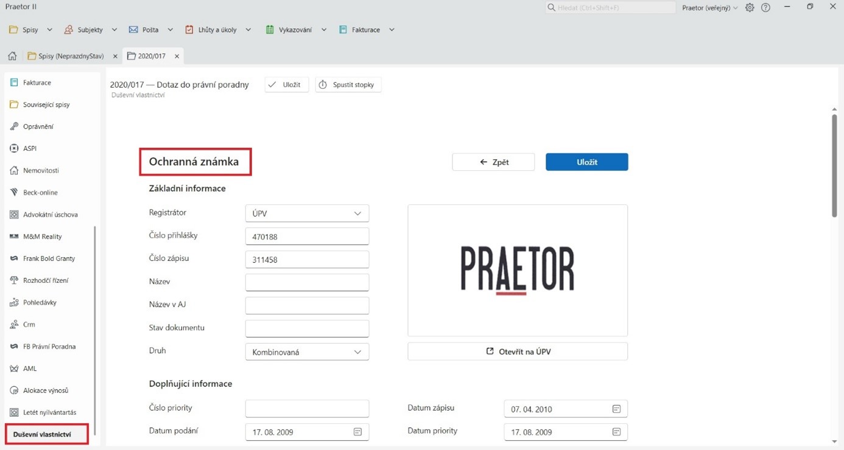
Task: Open the Nemovitosti sidebar item
Action: tap(40, 171)
